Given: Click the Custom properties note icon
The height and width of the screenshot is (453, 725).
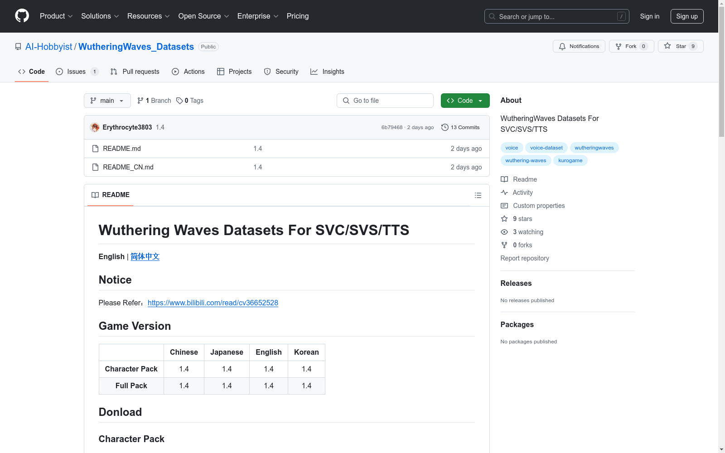Looking at the screenshot, I should point(504,206).
